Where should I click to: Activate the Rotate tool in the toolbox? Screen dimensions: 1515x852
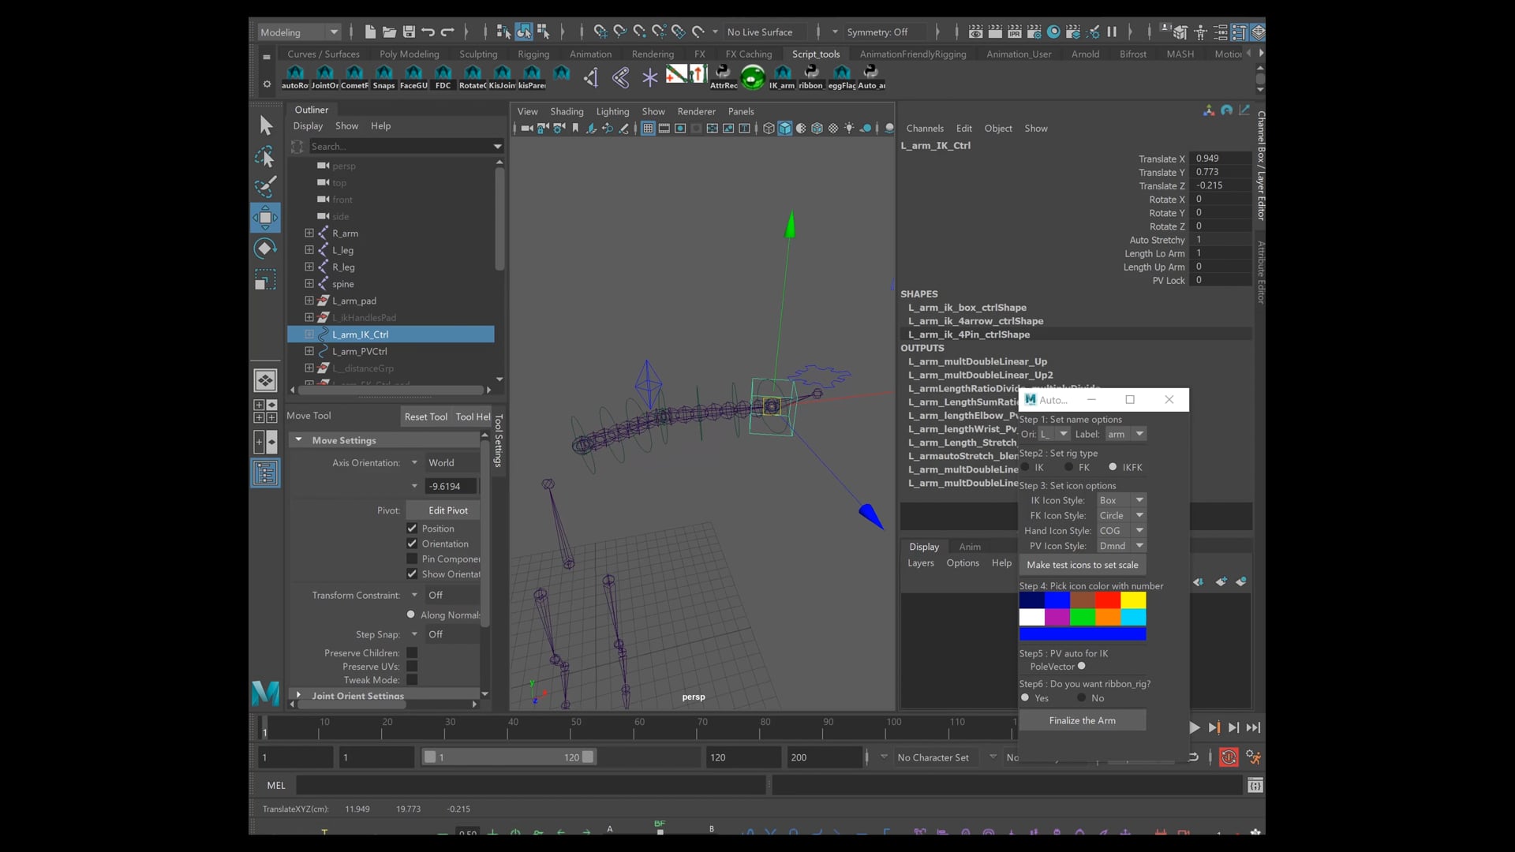(x=266, y=248)
